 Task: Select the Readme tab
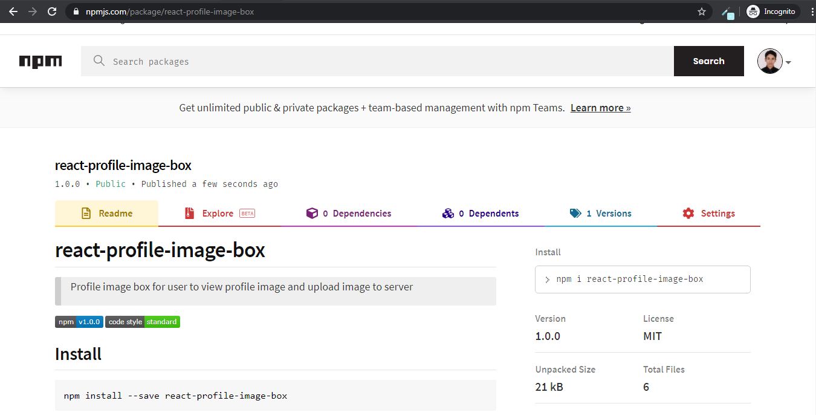(x=106, y=214)
